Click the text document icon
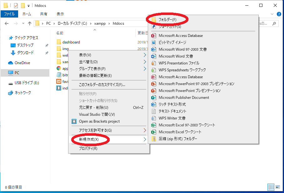 pyautogui.click(x=154, y=111)
